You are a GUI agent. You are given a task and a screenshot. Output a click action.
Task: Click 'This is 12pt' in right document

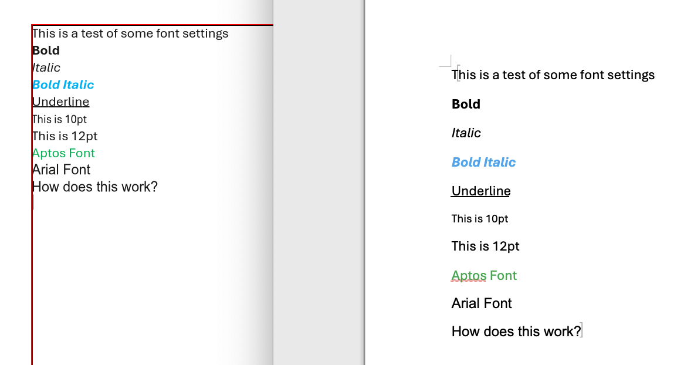pos(485,246)
